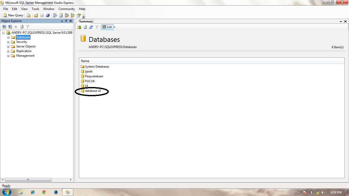Open Summary pane active files dropdown arrow
Image resolution: width=349 pixels, height=196 pixels.
coord(341,22)
